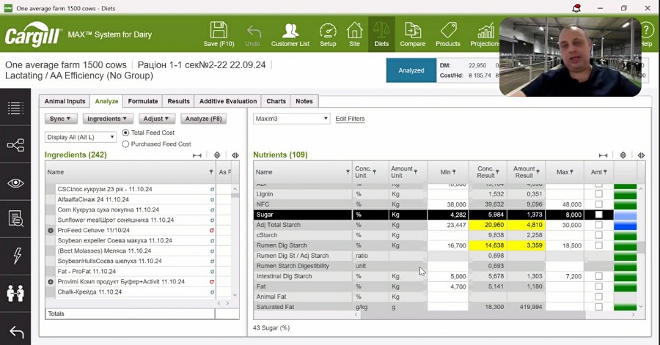Click the Sugar row color bar
Viewport: 660px width, 345px height.
(x=626, y=215)
